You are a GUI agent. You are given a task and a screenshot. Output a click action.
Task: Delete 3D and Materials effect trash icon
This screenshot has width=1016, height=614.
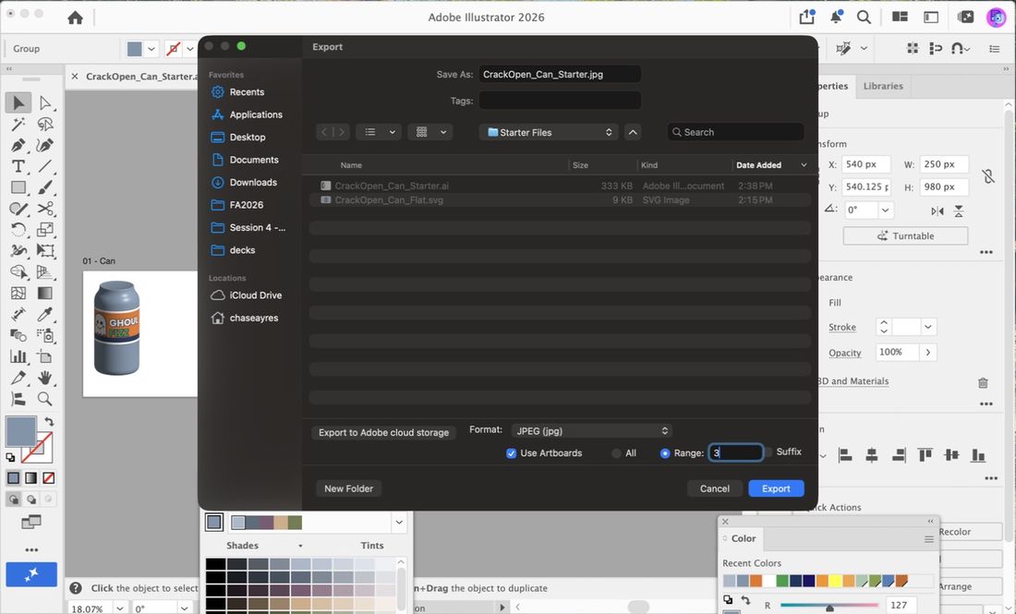click(983, 383)
